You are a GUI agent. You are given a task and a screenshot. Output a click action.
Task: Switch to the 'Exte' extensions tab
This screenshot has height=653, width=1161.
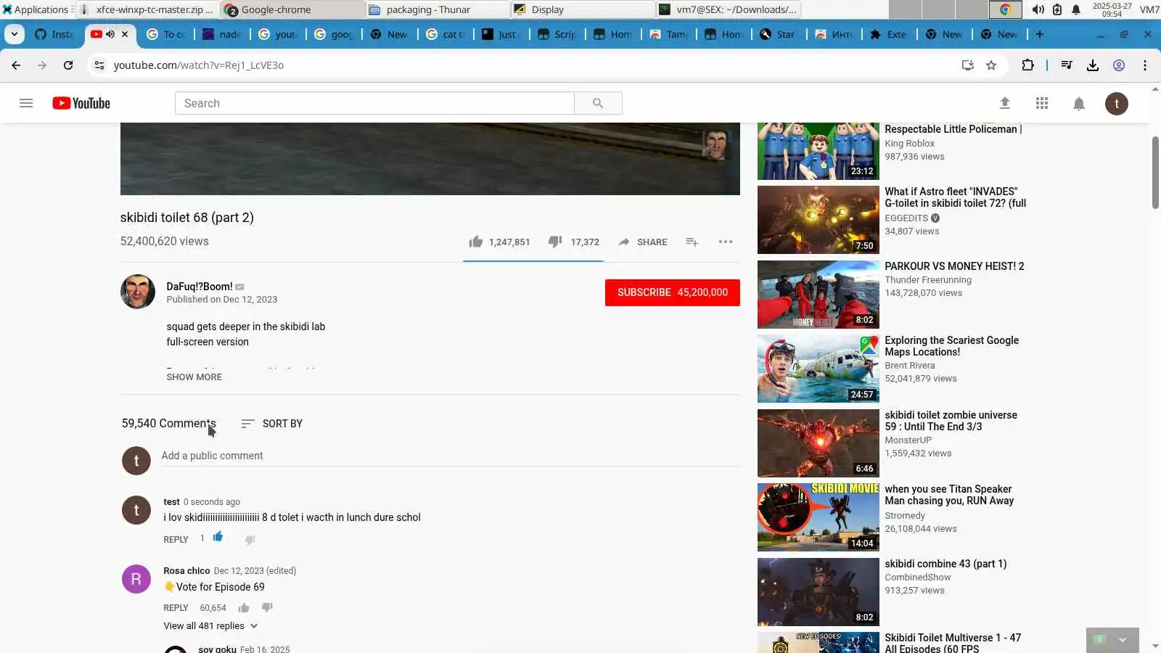click(890, 34)
